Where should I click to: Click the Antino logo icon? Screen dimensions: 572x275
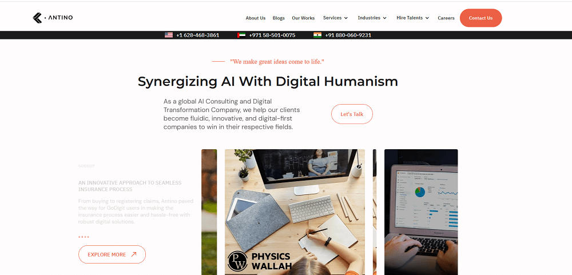click(x=37, y=18)
